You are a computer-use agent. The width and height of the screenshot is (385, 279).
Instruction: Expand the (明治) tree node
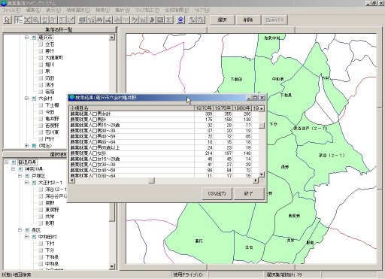click(x=27, y=146)
